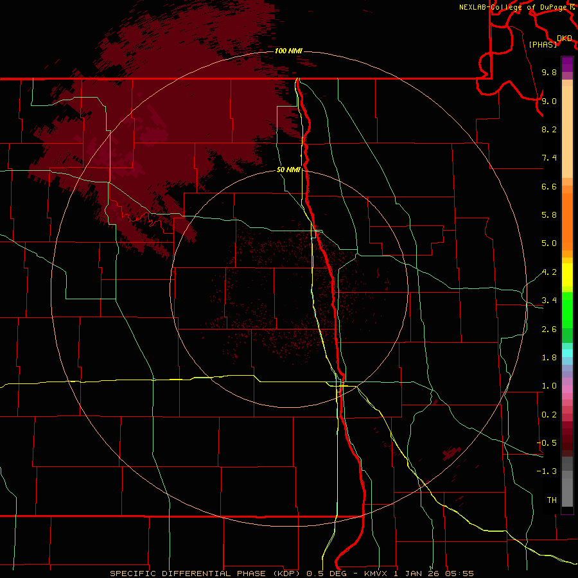The height and width of the screenshot is (578, 578).
Task: Click the 9.0 scale value
Action: (549, 101)
